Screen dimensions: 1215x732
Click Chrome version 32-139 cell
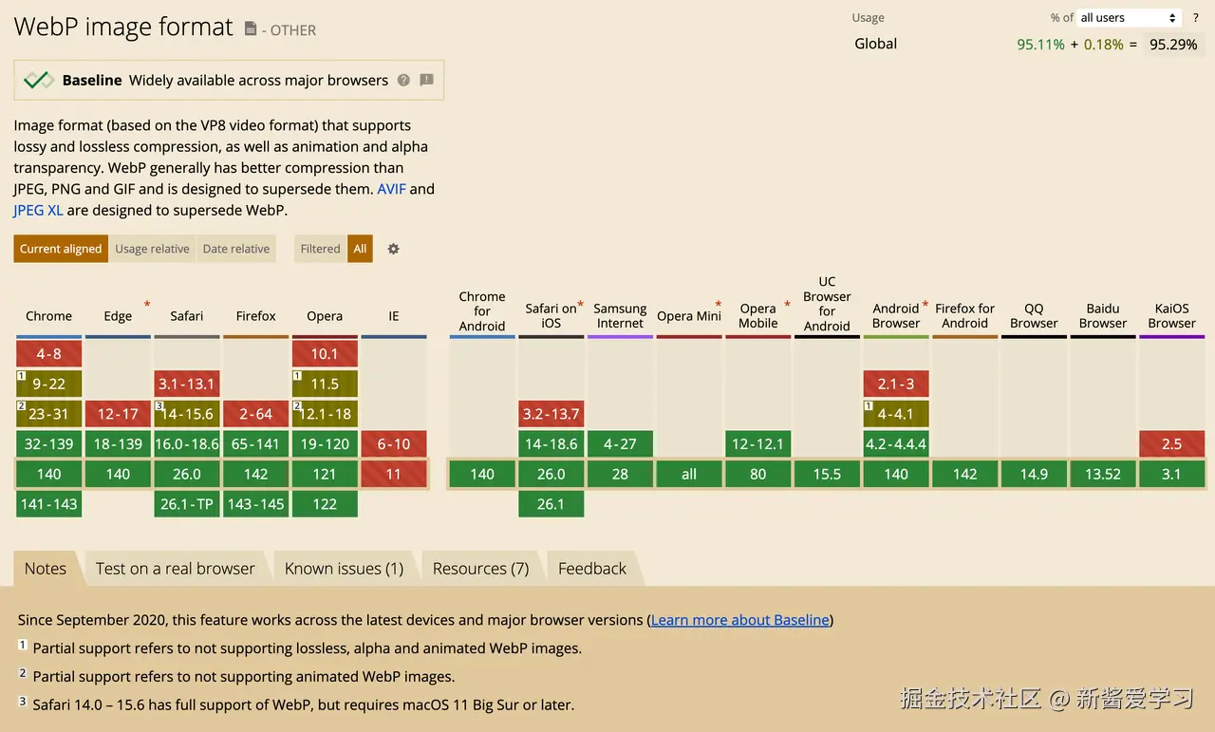(x=49, y=443)
